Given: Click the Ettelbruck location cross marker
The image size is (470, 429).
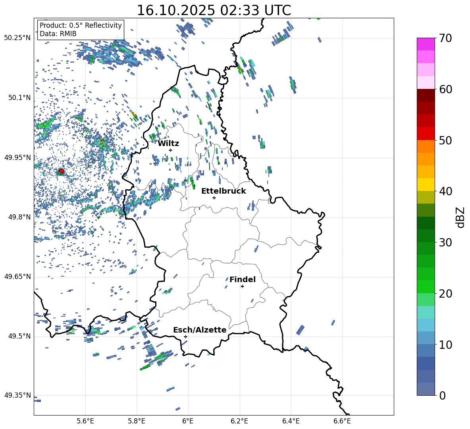Looking at the screenshot, I should click(214, 198).
